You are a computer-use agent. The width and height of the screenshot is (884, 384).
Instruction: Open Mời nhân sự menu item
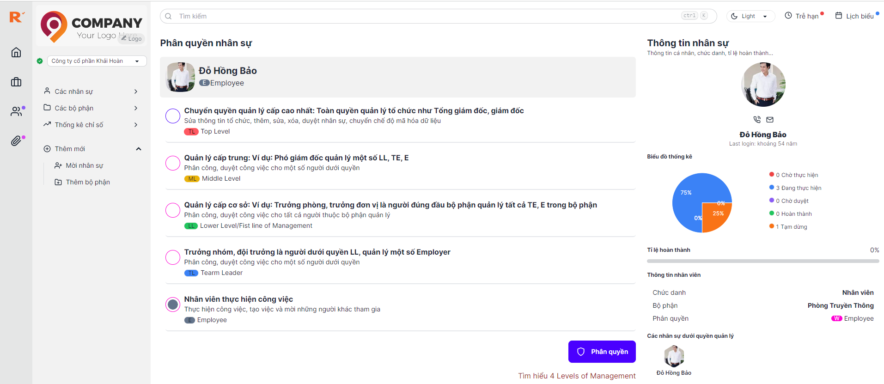[x=84, y=165]
